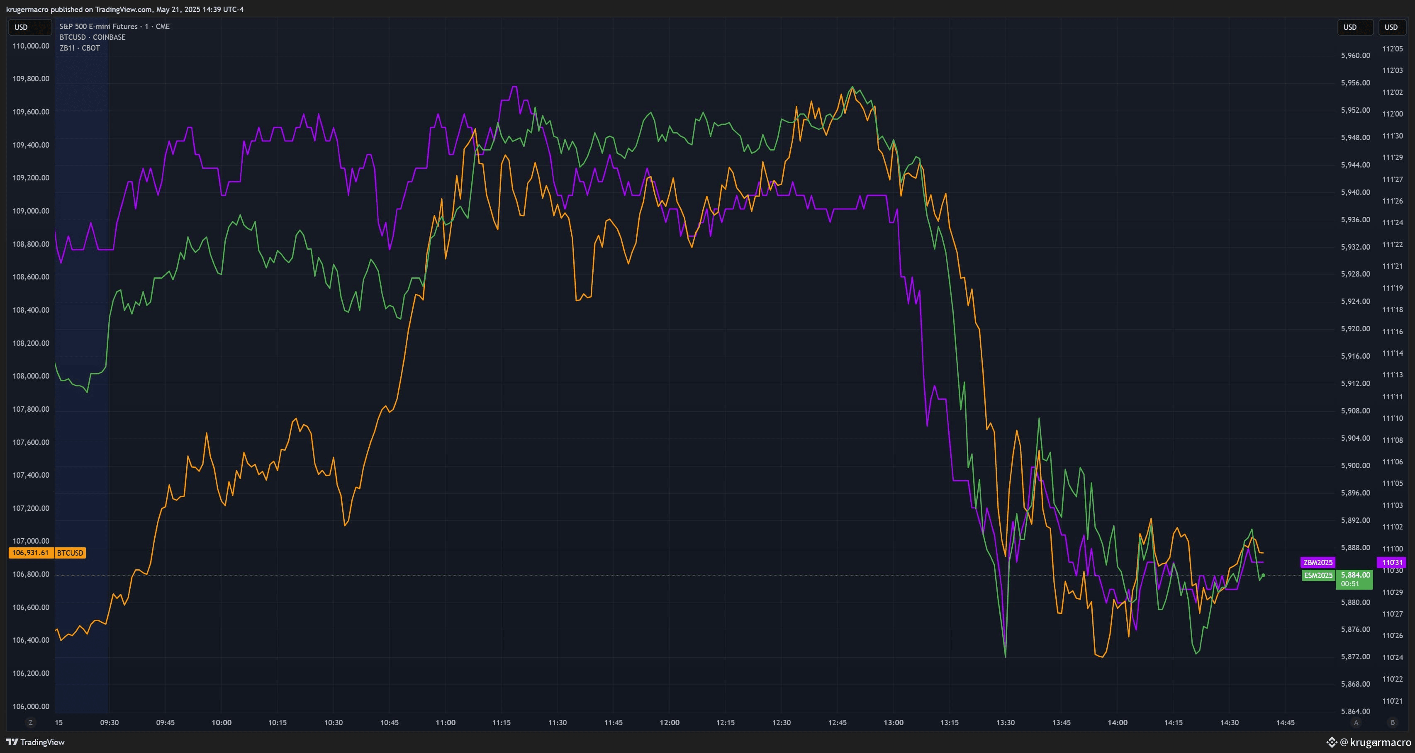Click the 5,920.00 level on the S&P scale
The width and height of the screenshot is (1415, 753).
(x=1356, y=329)
